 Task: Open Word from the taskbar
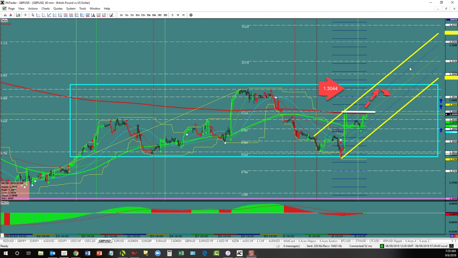pos(87,253)
